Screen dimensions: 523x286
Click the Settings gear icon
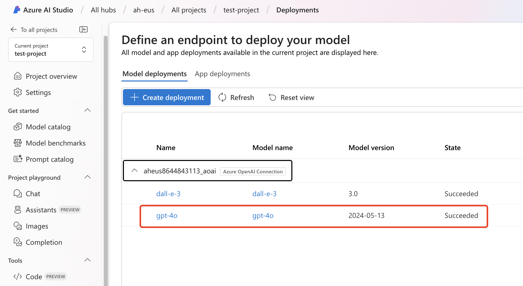tap(18, 92)
